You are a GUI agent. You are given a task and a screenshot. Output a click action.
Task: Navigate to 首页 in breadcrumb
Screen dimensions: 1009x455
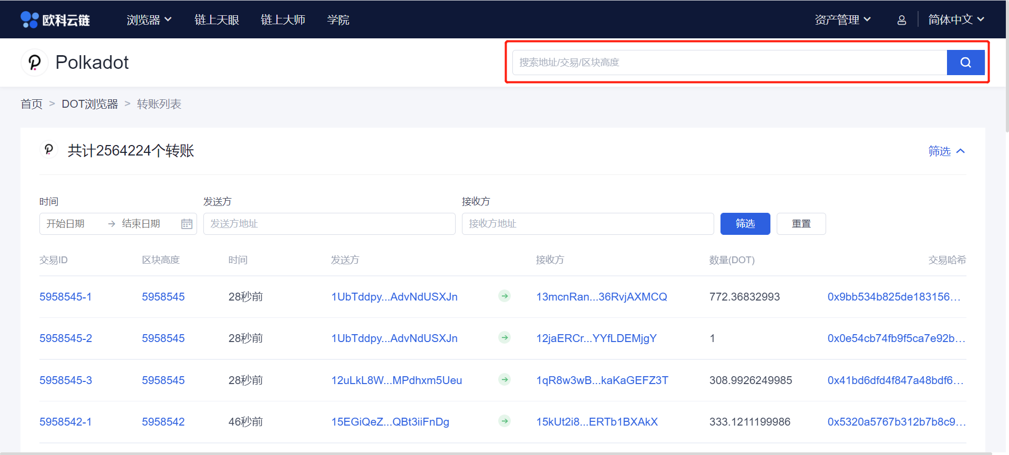(32, 104)
